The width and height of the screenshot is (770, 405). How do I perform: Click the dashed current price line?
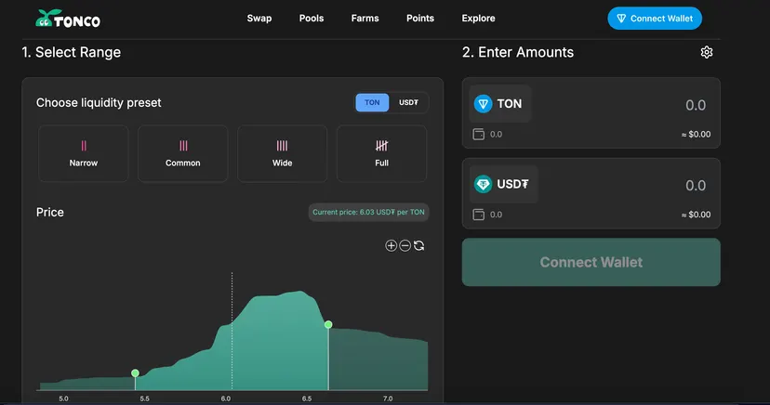click(232, 331)
